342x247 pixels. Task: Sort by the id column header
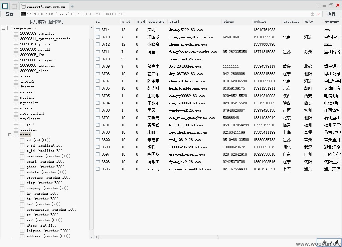click(98, 22)
